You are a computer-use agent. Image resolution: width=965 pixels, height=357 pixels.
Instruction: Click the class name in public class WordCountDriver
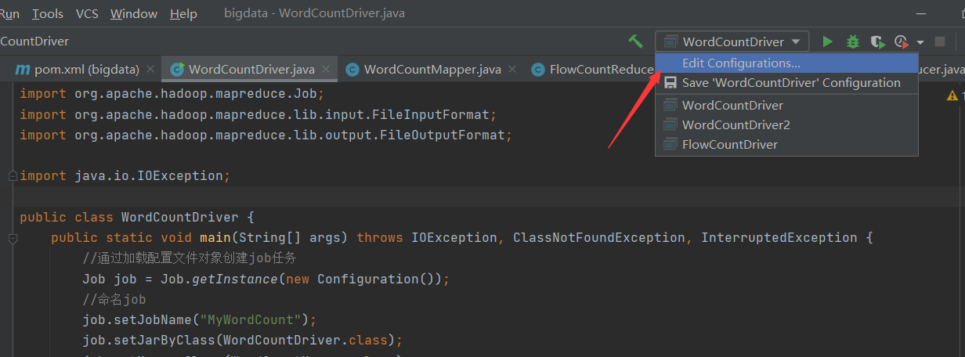[x=180, y=218]
